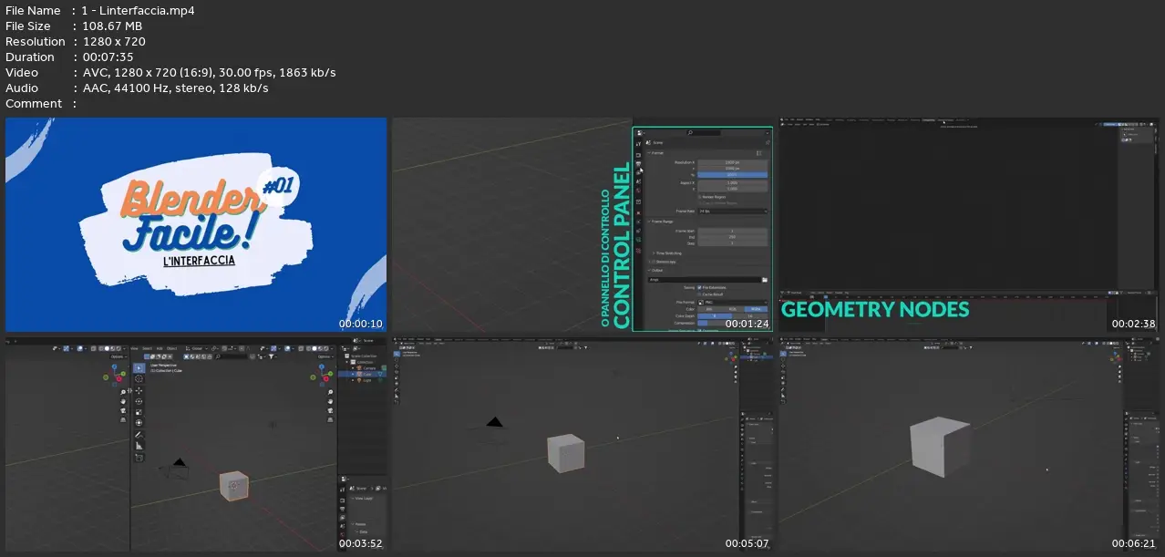Select RGBA color mode
Viewport: 1165px width, 557px height.
[756, 309]
